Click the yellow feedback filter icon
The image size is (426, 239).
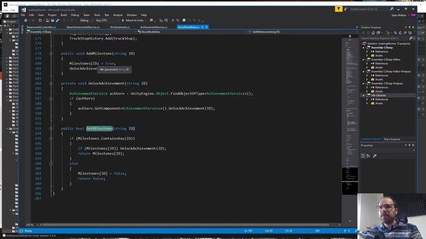click(x=339, y=9)
